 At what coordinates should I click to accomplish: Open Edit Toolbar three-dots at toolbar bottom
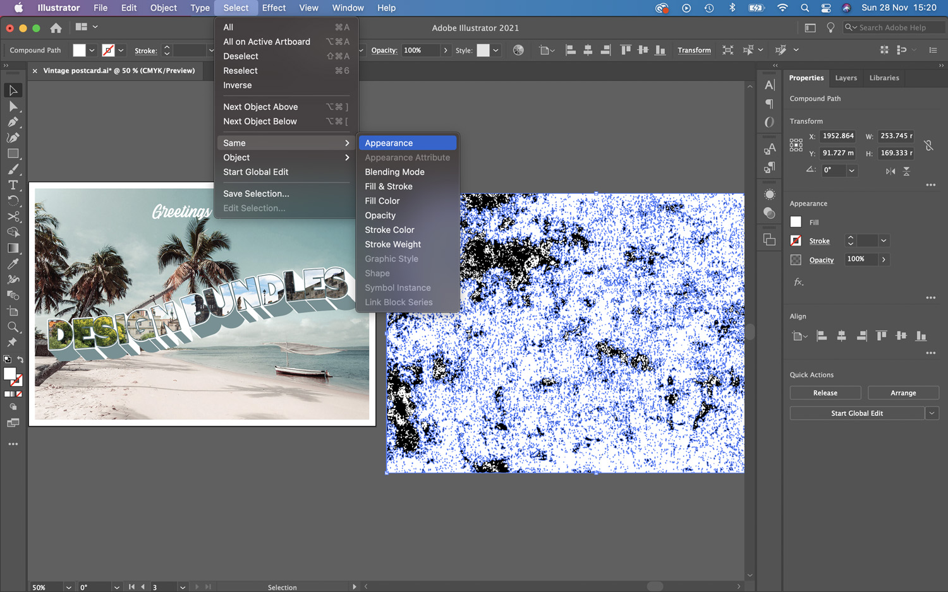point(13,444)
